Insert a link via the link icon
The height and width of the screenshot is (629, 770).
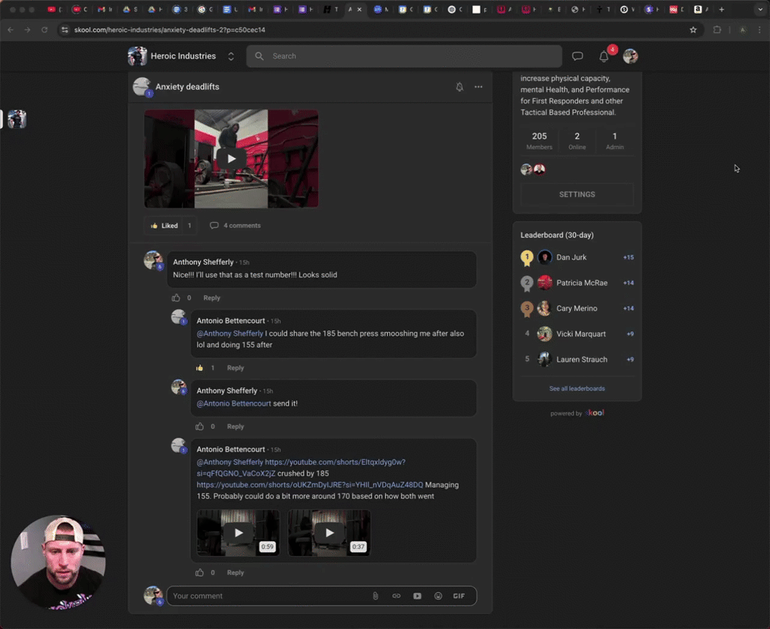point(396,596)
